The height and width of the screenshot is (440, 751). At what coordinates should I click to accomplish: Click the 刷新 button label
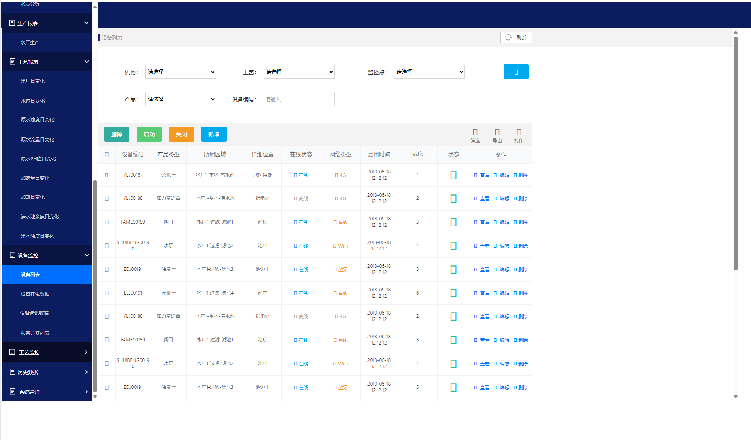click(521, 37)
